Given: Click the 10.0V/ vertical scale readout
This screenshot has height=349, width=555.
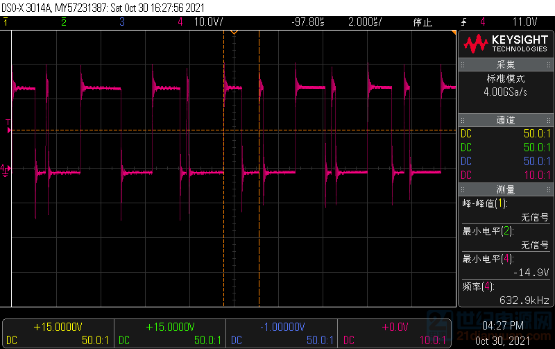Looking at the screenshot, I should point(209,22).
